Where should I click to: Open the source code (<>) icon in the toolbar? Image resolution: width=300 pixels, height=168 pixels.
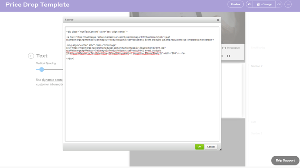(228, 56)
